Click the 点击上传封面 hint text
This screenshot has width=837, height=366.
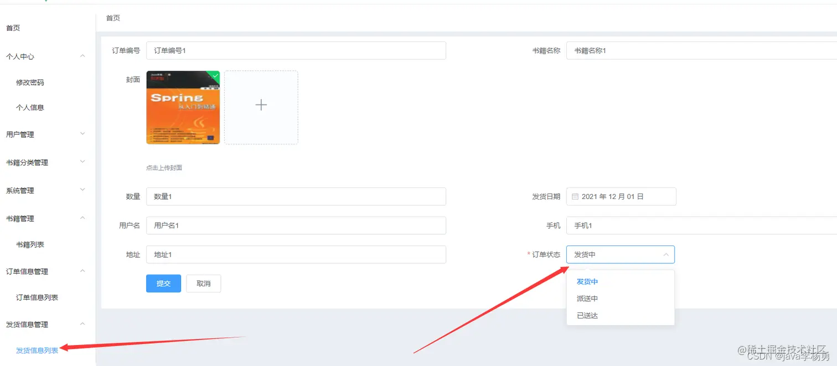click(164, 168)
